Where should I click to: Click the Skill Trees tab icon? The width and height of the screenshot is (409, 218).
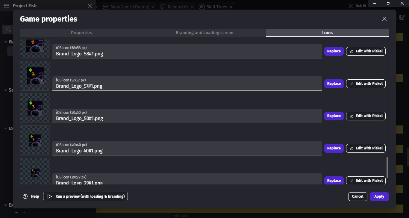pyautogui.click(x=202, y=7)
